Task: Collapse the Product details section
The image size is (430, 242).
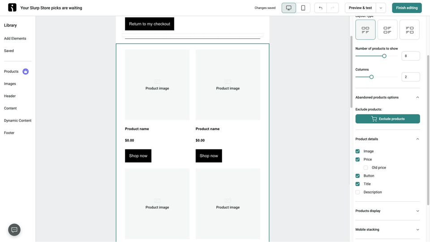Action: (417, 139)
